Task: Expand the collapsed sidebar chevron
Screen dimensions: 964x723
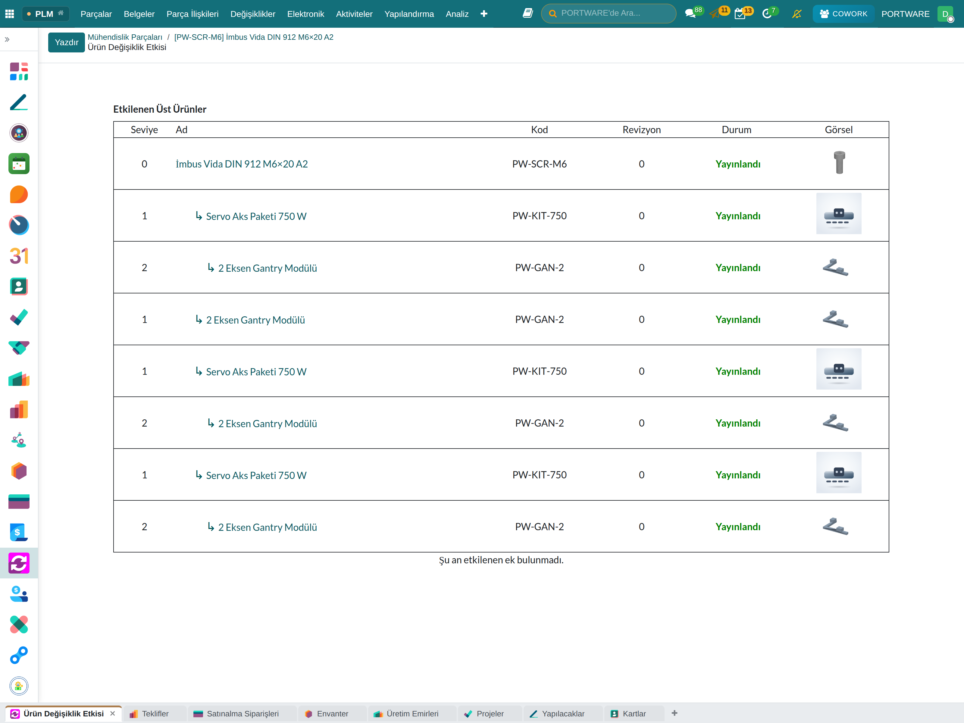Action: [x=8, y=40]
